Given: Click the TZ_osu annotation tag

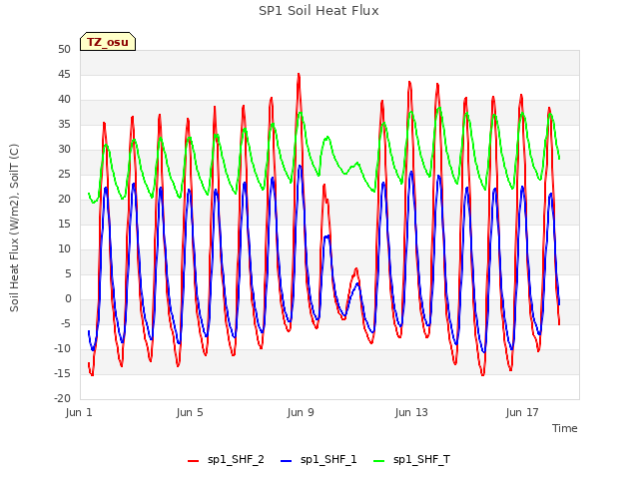Looking at the screenshot, I should [108, 42].
